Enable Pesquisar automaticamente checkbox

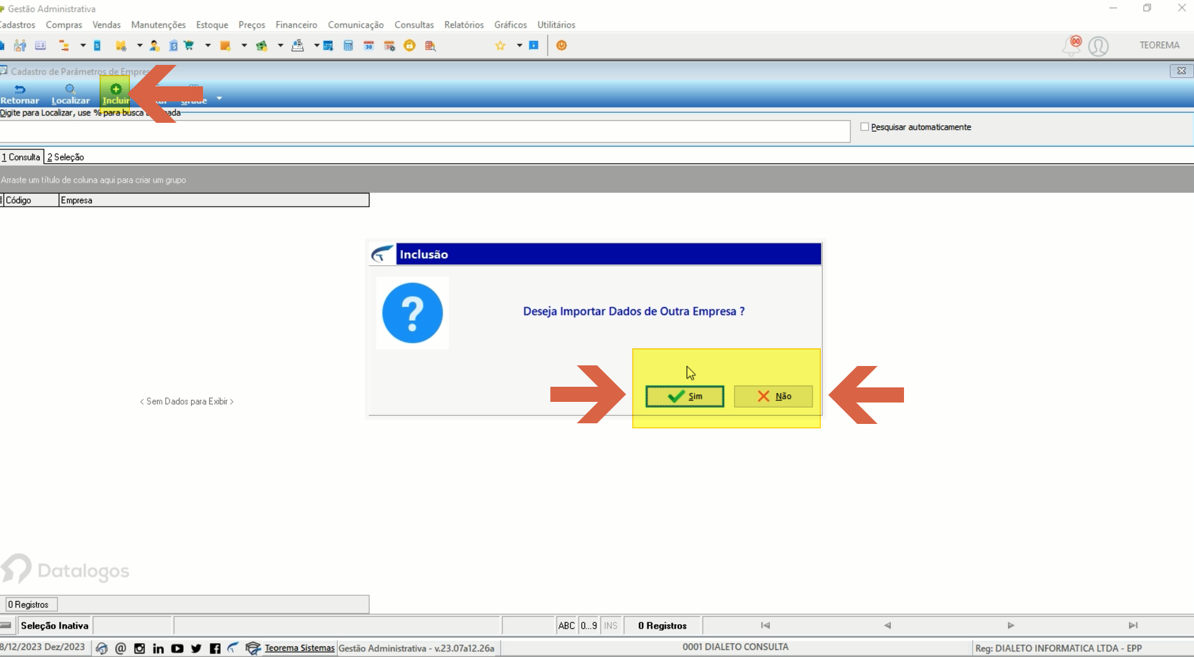click(x=865, y=127)
